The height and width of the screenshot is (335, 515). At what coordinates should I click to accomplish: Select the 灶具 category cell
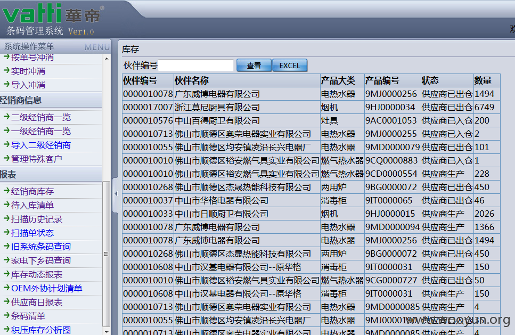click(342, 120)
